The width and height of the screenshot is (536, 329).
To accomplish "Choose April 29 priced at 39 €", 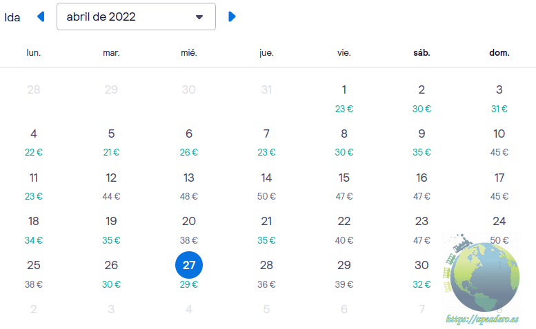I will [344, 273].
